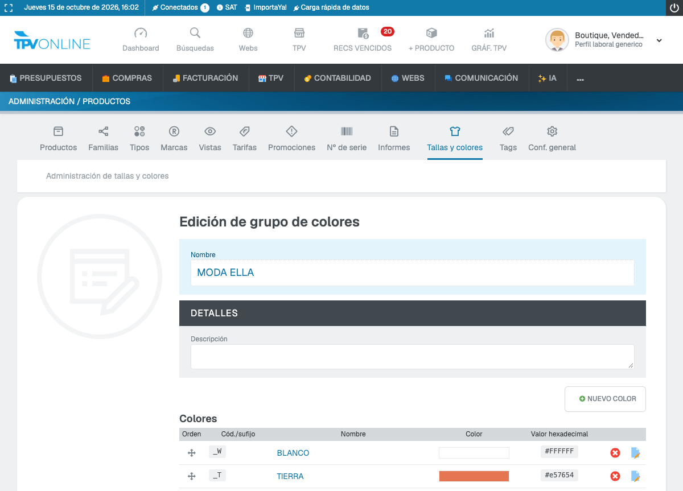Open the COMUNICACIÓN menu
Screen dimensions: 683x491
point(482,78)
